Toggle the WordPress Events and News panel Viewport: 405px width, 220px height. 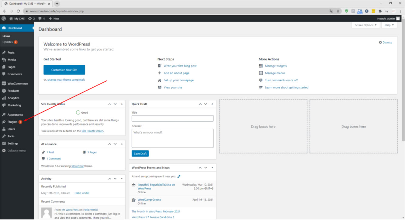pyautogui.click(x=213, y=168)
